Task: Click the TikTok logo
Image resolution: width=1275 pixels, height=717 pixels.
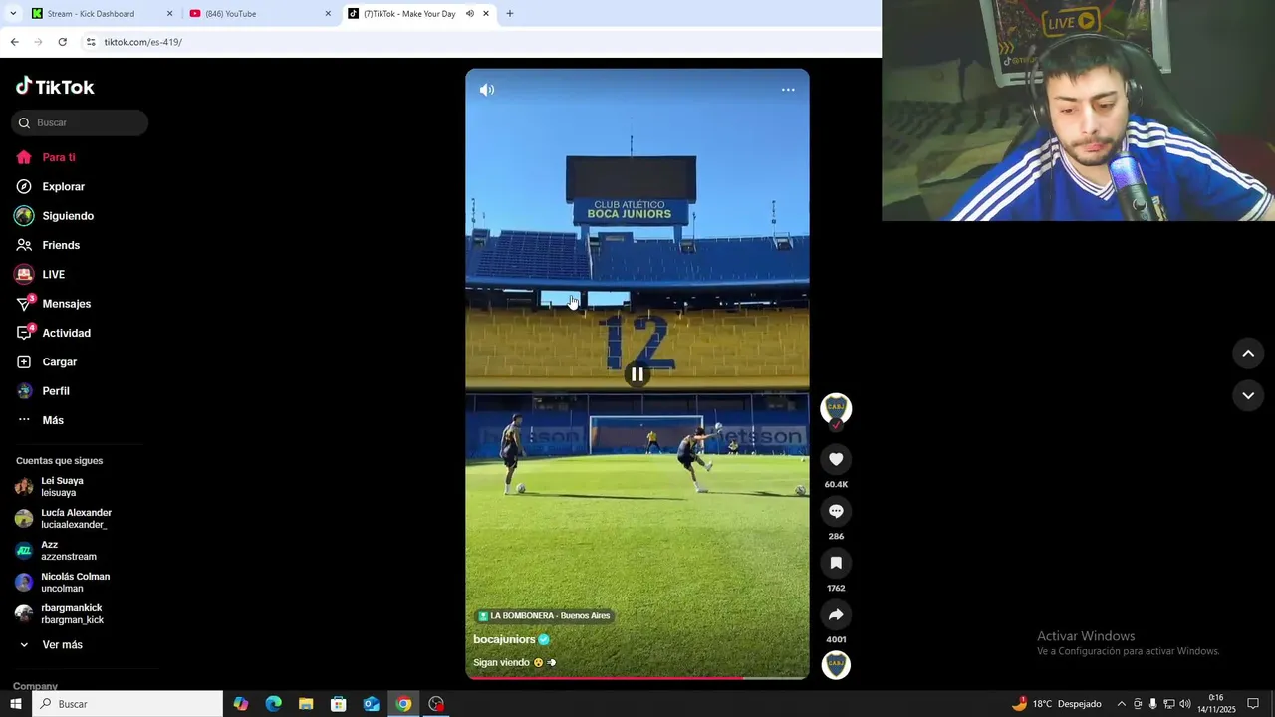Action: 55,87
